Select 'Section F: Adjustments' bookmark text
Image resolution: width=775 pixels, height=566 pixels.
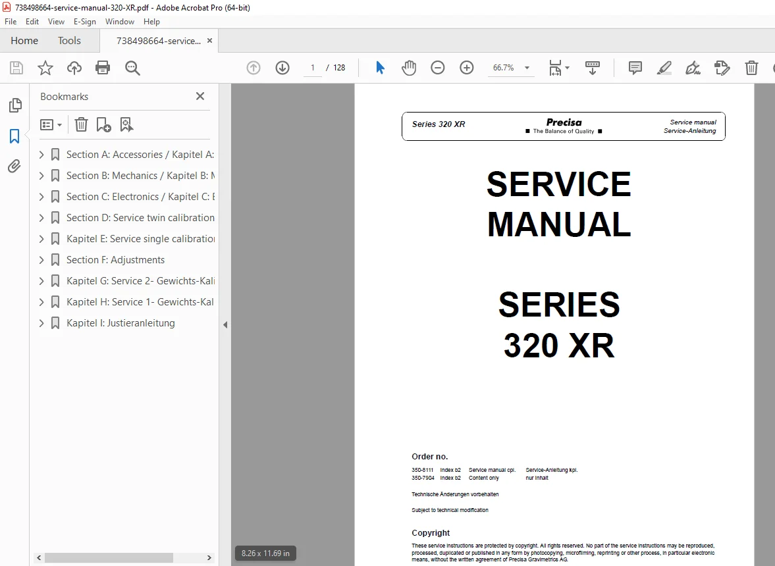click(116, 260)
